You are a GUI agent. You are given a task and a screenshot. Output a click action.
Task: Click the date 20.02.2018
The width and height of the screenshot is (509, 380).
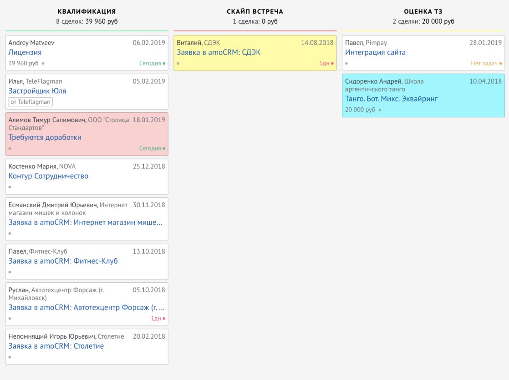(x=149, y=336)
